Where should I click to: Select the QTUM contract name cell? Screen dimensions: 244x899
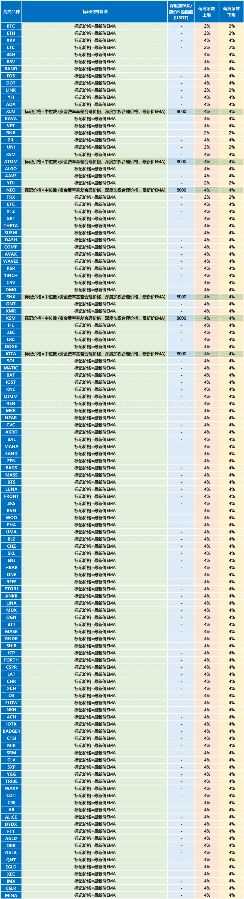(11, 397)
